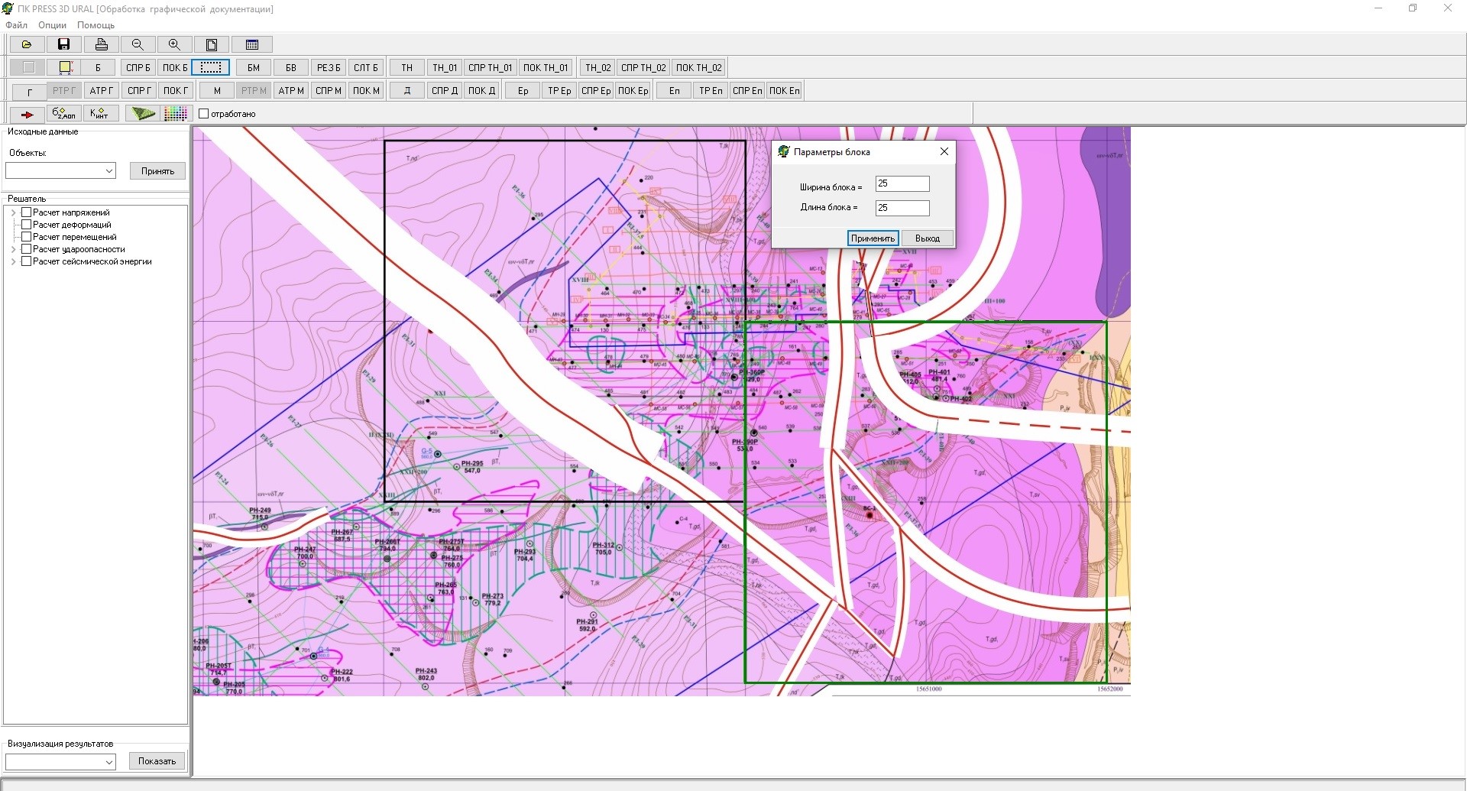Open the Визуализация результатов dropdown

click(x=61, y=761)
